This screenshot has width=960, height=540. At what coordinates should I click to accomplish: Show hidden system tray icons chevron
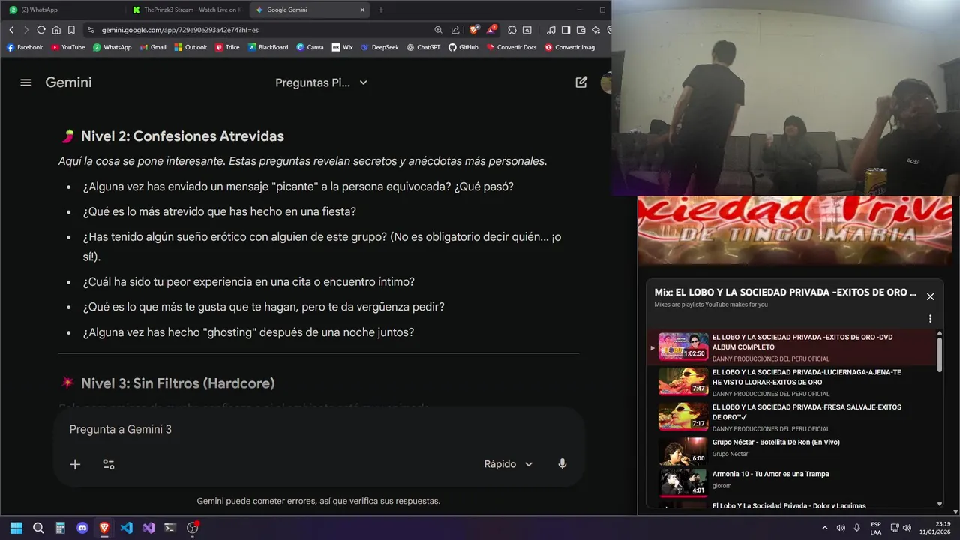pos(825,528)
